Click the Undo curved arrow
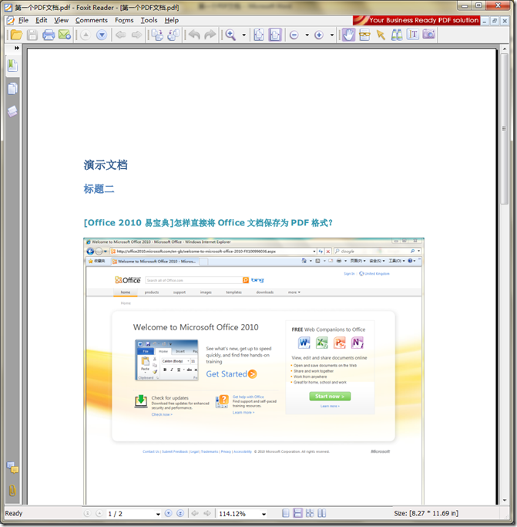Viewport: 517px width, 527px height. [194, 35]
